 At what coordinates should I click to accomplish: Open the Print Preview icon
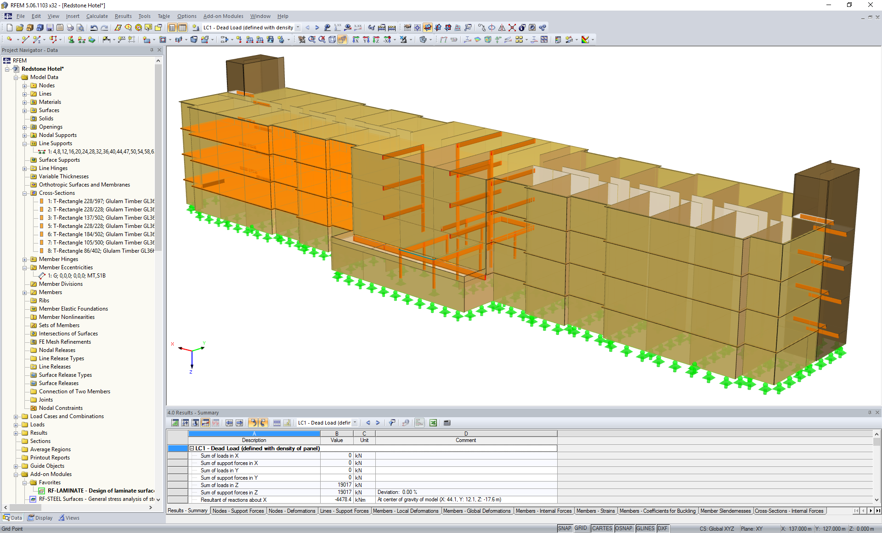(x=80, y=28)
